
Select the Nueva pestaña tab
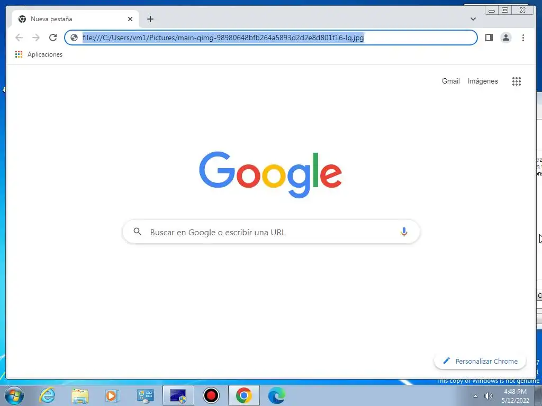(75, 19)
